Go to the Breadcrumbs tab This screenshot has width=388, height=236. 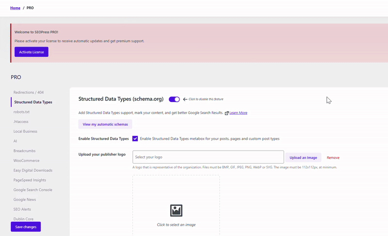(24, 151)
